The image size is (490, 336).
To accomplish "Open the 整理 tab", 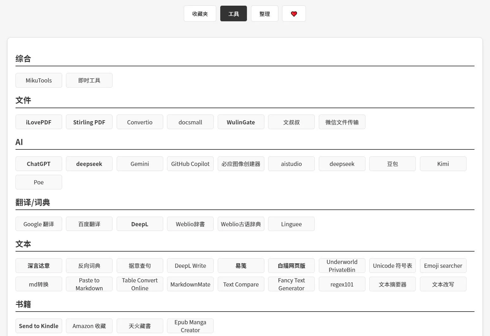I will tap(264, 14).
